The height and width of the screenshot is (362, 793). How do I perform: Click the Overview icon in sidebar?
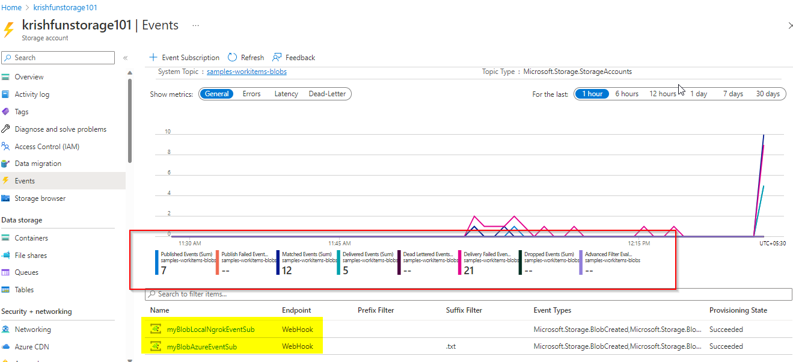(6, 77)
